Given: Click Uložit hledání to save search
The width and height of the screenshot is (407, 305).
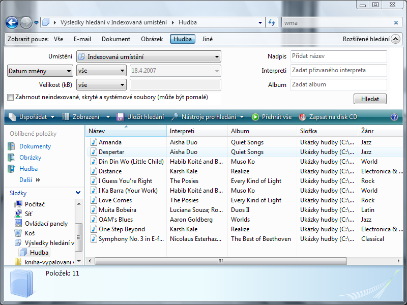Looking at the screenshot, I should [x=140, y=117].
